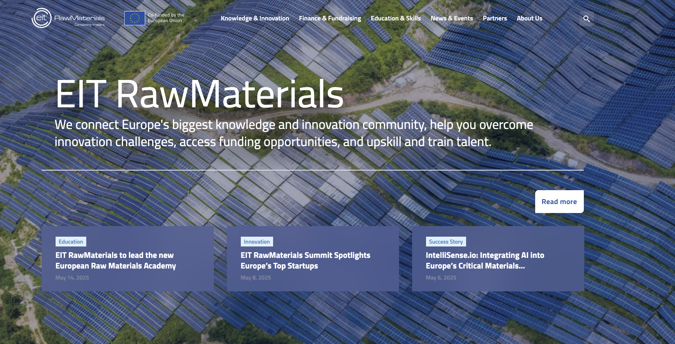Click the Innovation category tag
This screenshot has width=675, height=344.
(256, 242)
